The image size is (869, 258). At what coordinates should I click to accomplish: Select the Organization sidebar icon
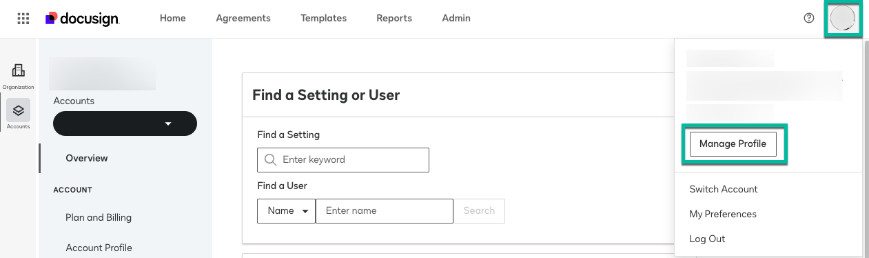pyautogui.click(x=18, y=76)
